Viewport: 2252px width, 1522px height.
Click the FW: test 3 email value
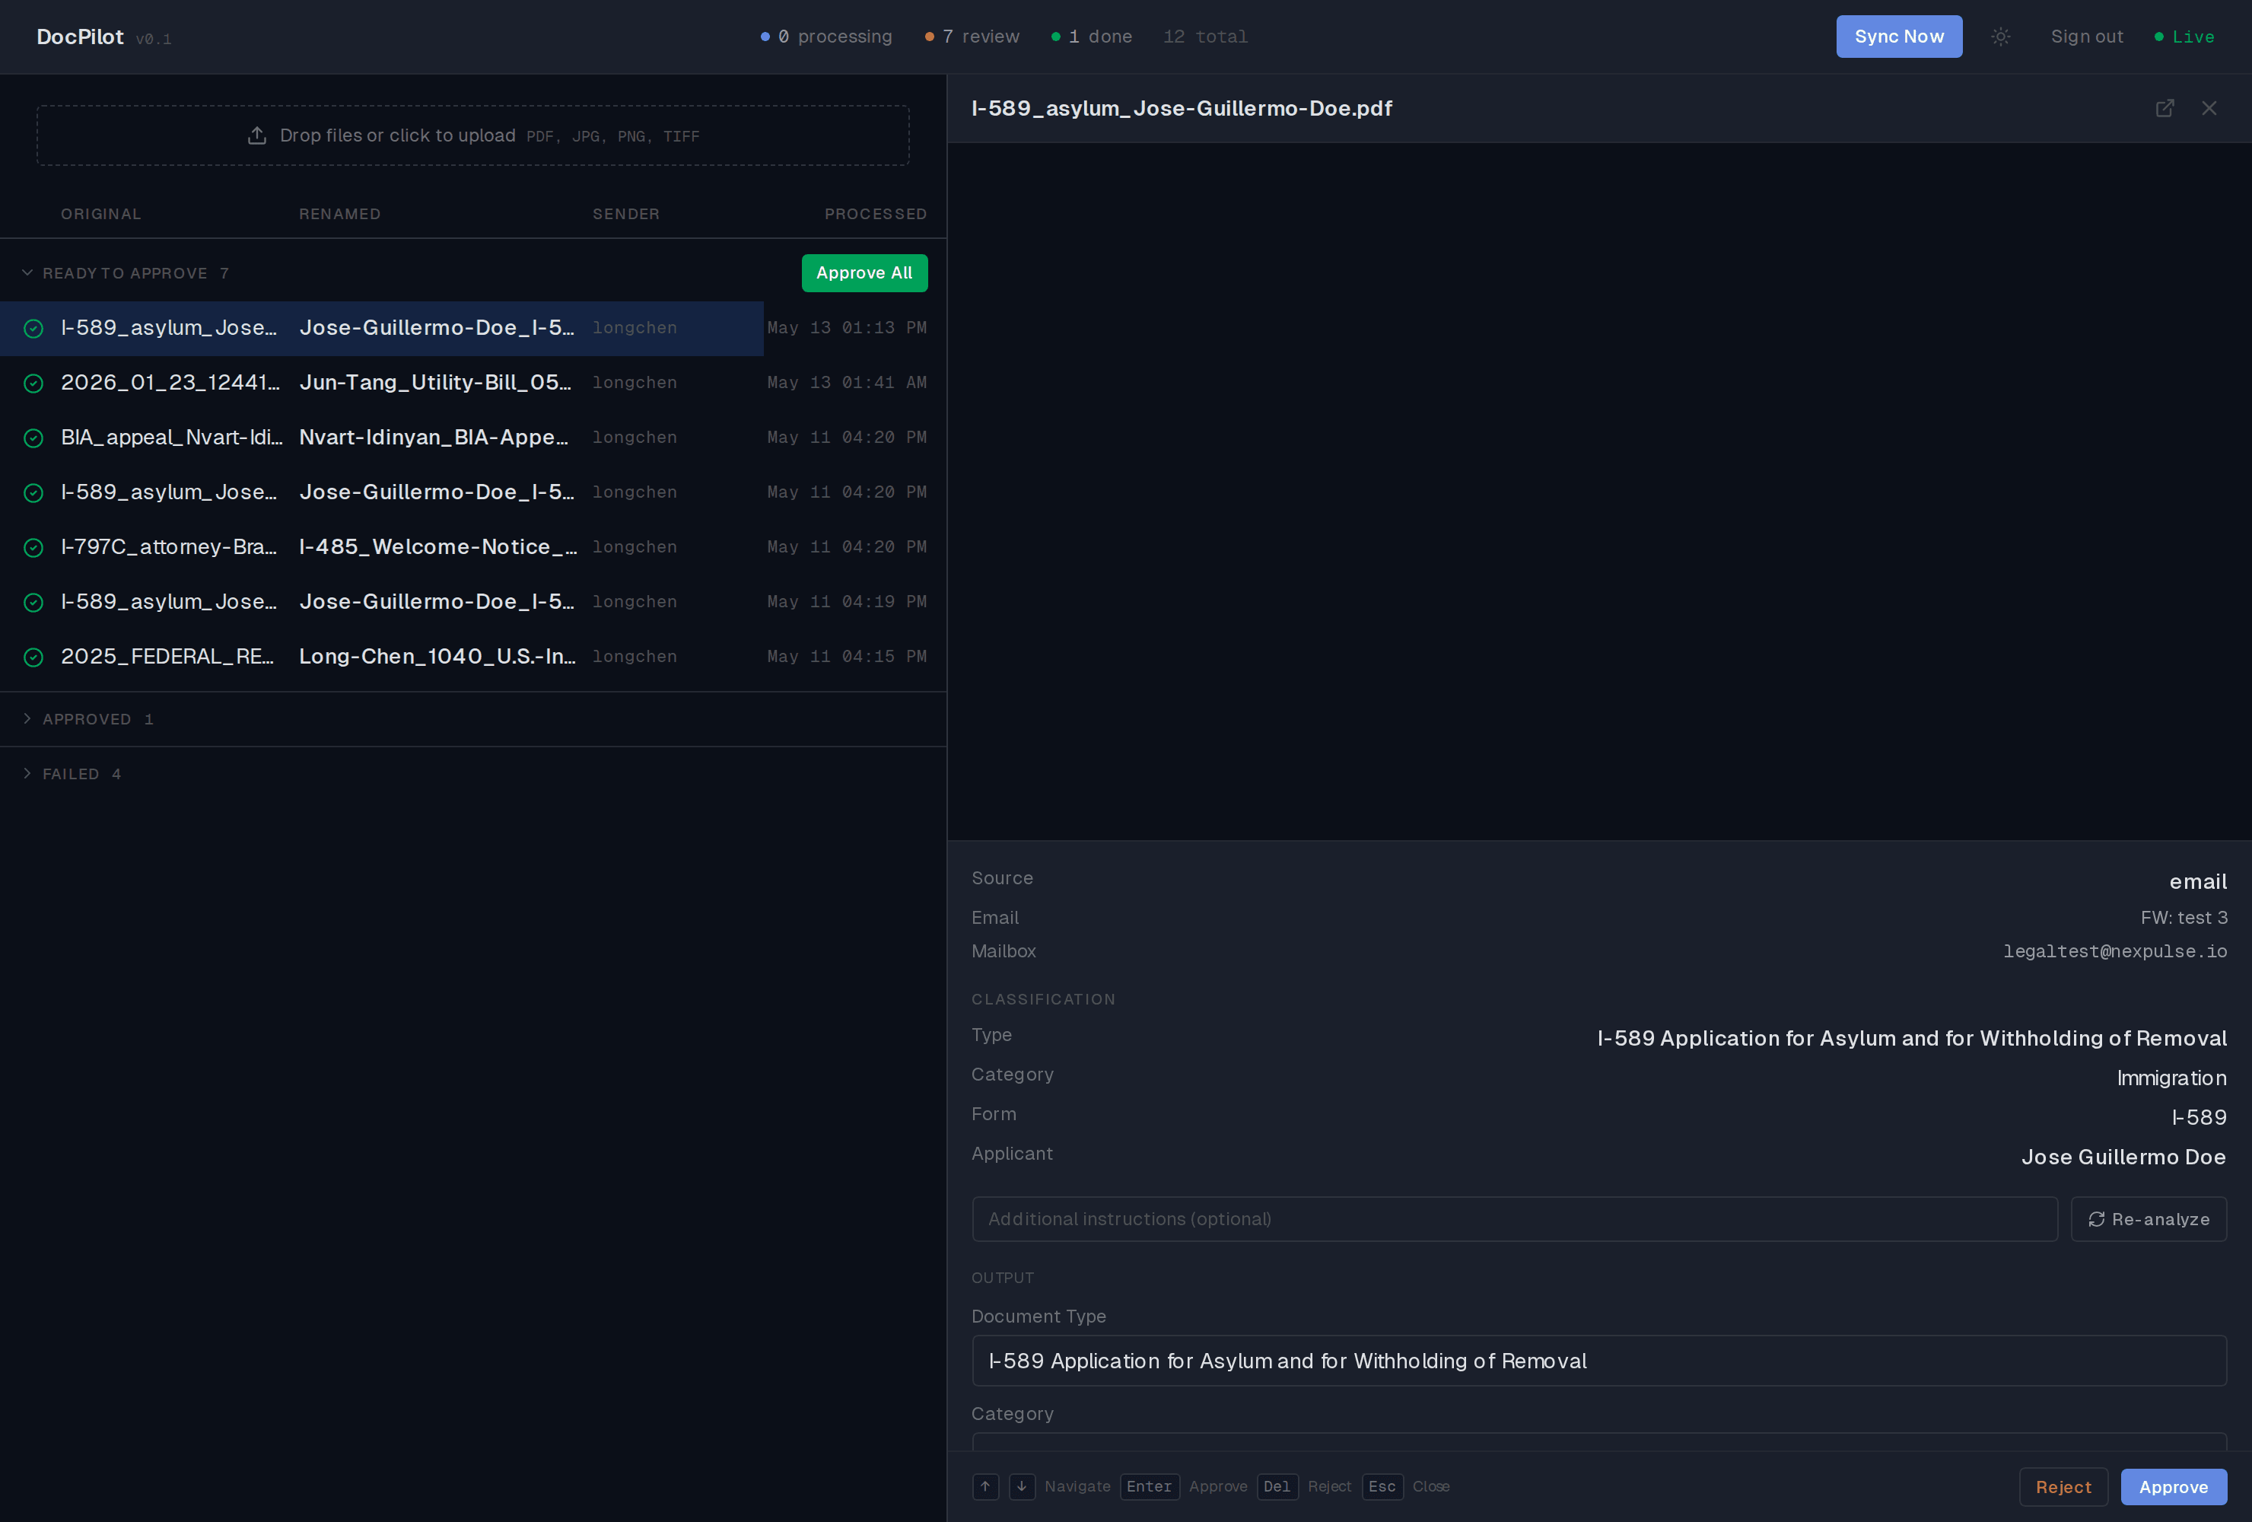click(2184, 917)
